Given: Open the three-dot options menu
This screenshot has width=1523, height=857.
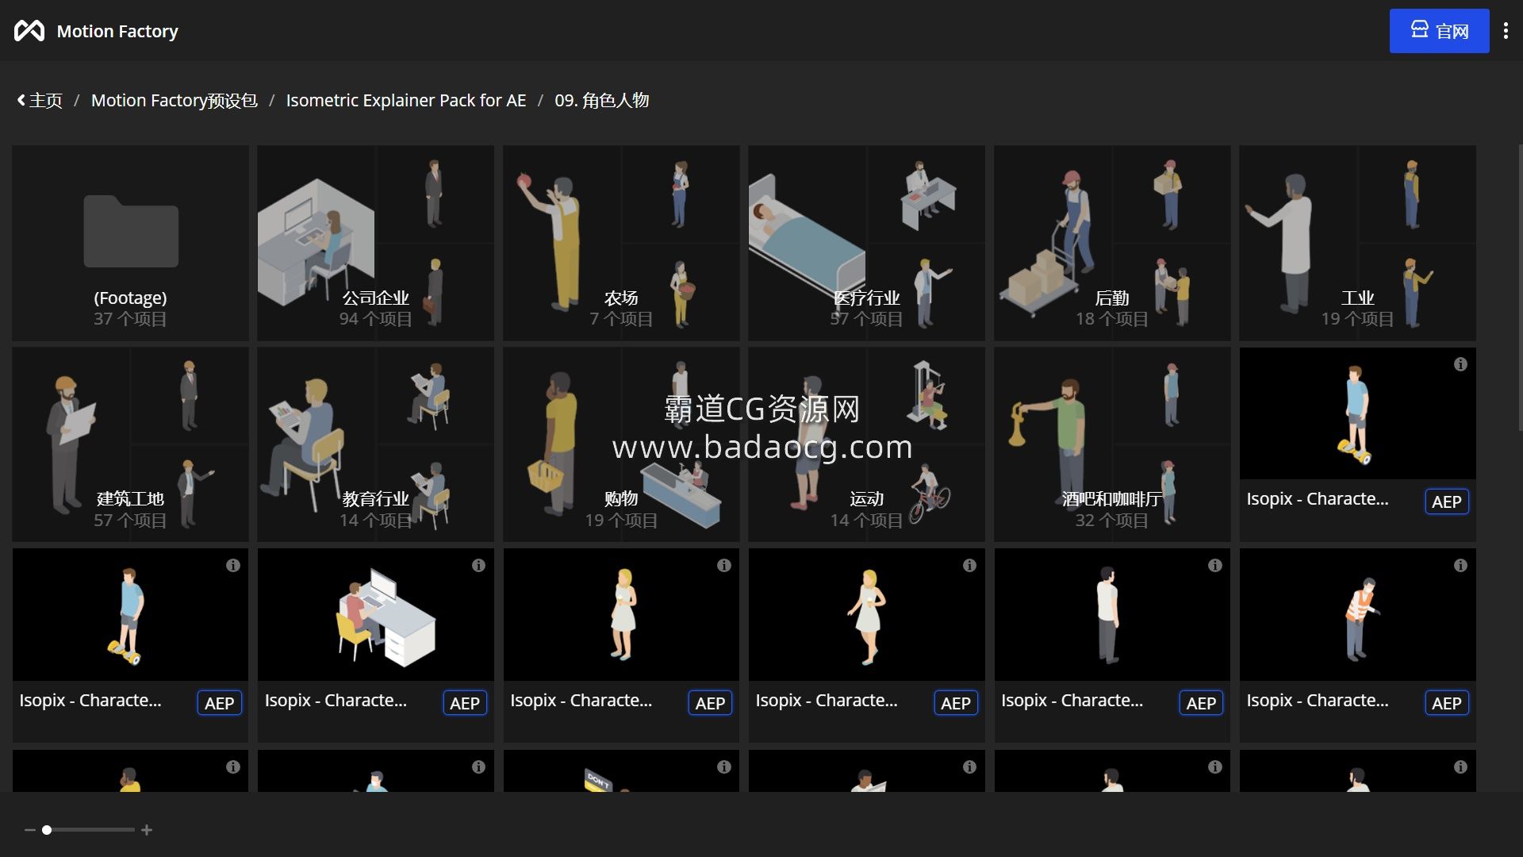Looking at the screenshot, I should (1506, 31).
